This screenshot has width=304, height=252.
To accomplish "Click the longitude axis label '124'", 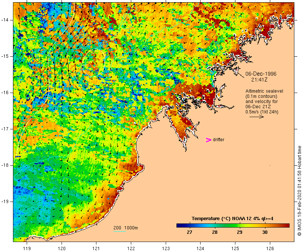I will (x=200, y=248).
